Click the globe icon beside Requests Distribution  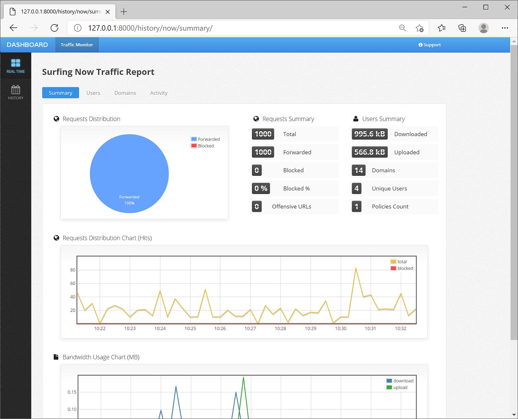pyautogui.click(x=57, y=119)
